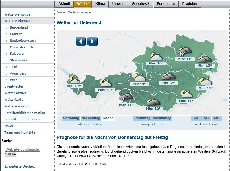
Task: Open the Produkte tab
Action: [190, 4]
